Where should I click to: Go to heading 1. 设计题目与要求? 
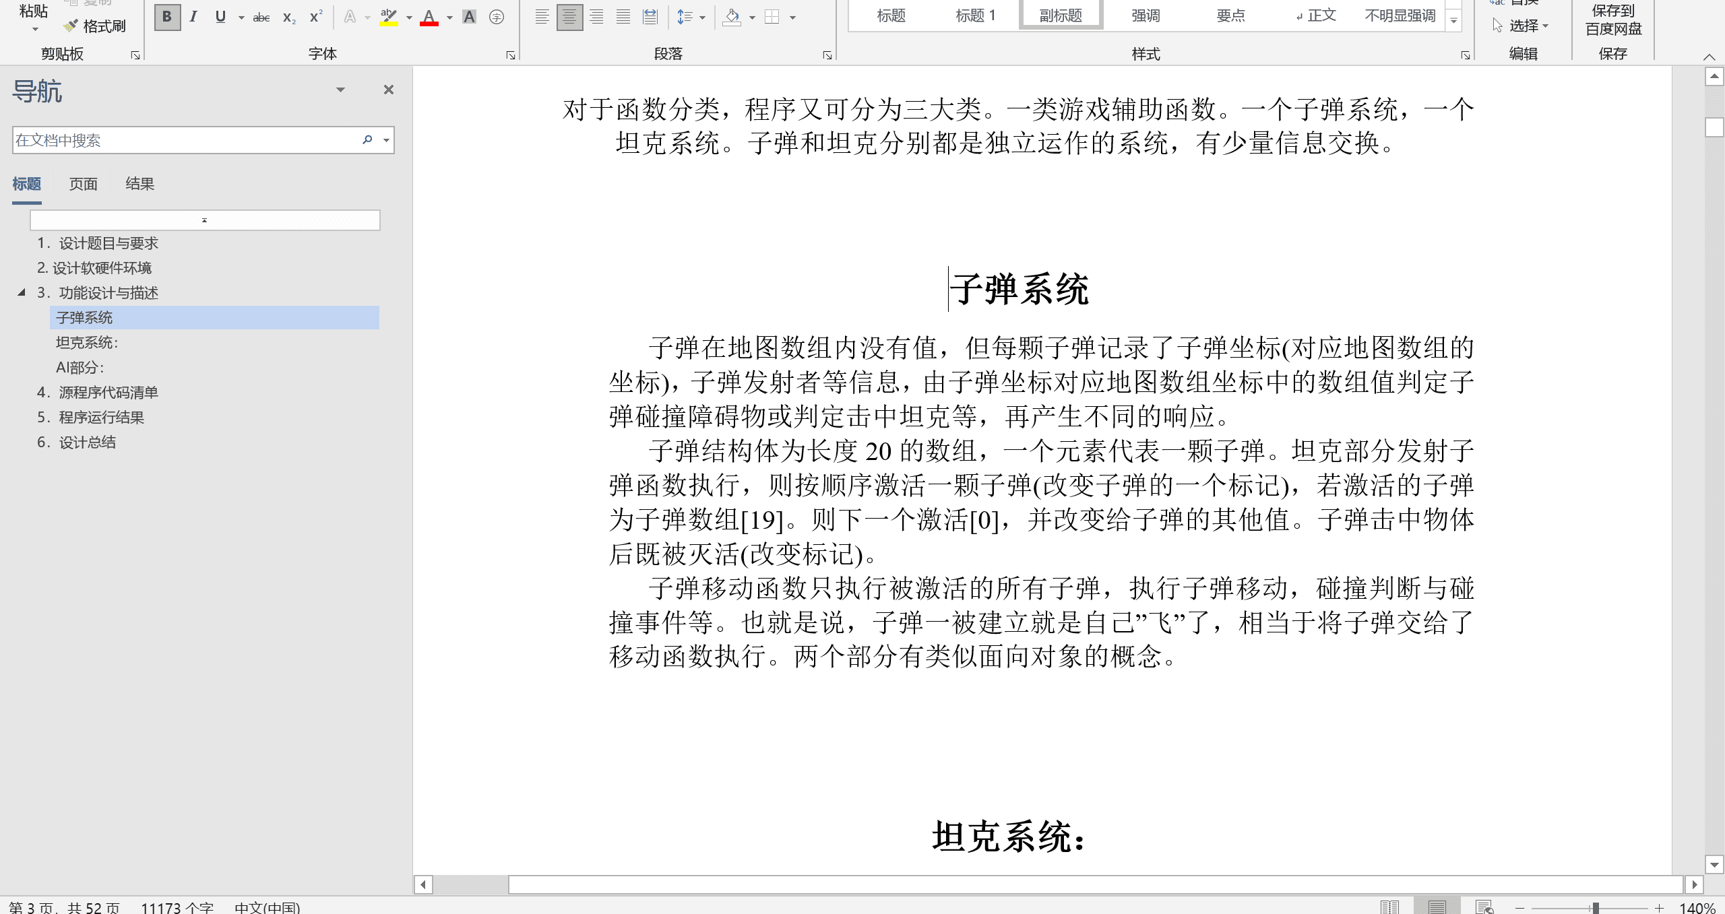click(x=98, y=243)
